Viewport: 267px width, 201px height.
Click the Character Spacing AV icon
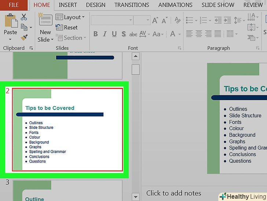click(x=143, y=34)
